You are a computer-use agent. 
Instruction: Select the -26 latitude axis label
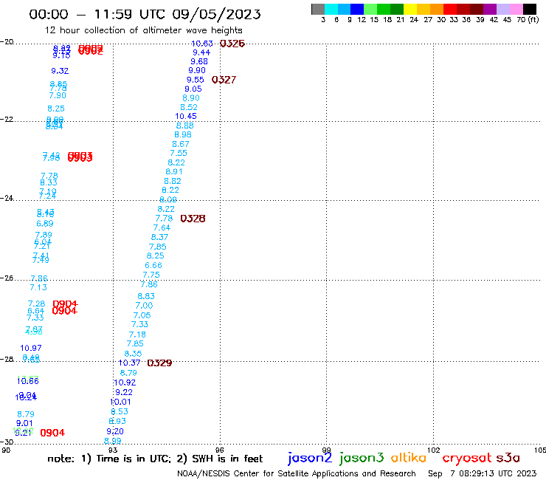[7, 278]
